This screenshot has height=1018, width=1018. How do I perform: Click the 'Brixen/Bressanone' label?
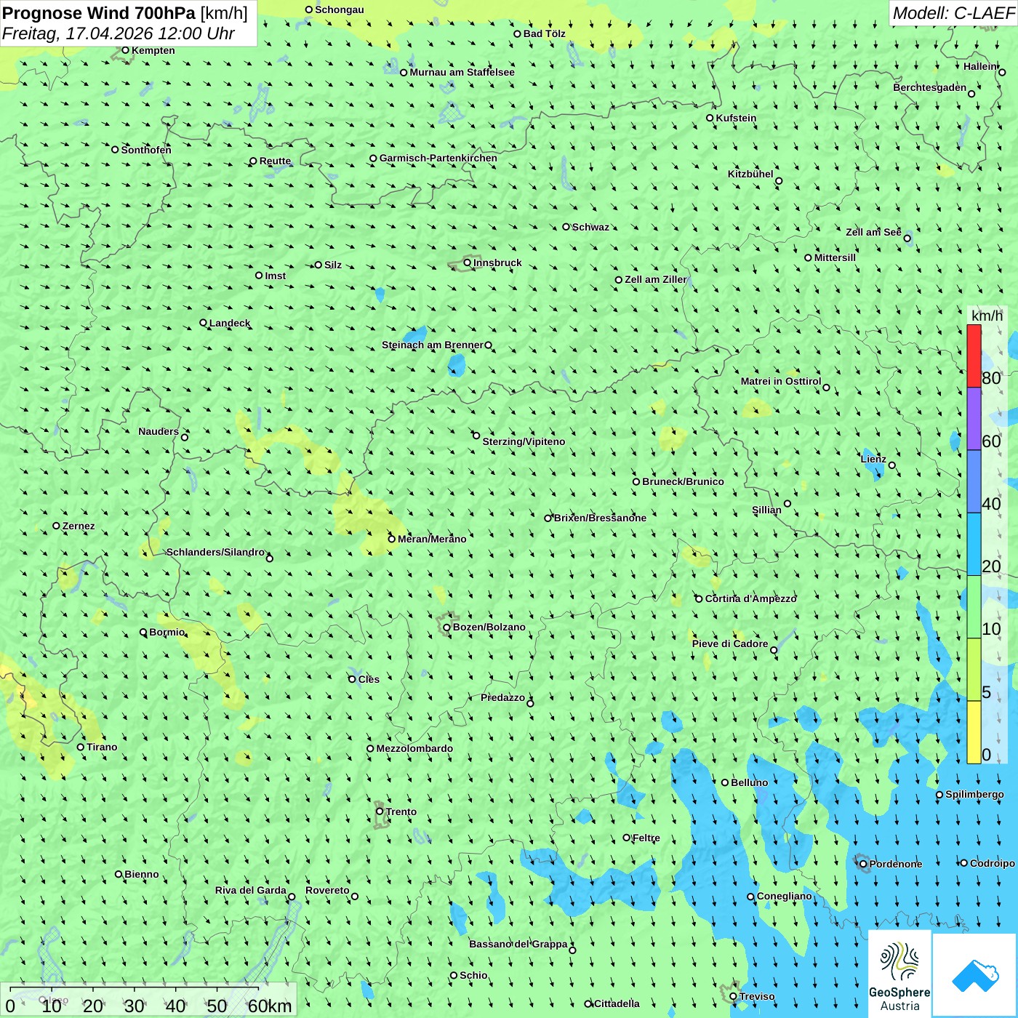coord(600,518)
